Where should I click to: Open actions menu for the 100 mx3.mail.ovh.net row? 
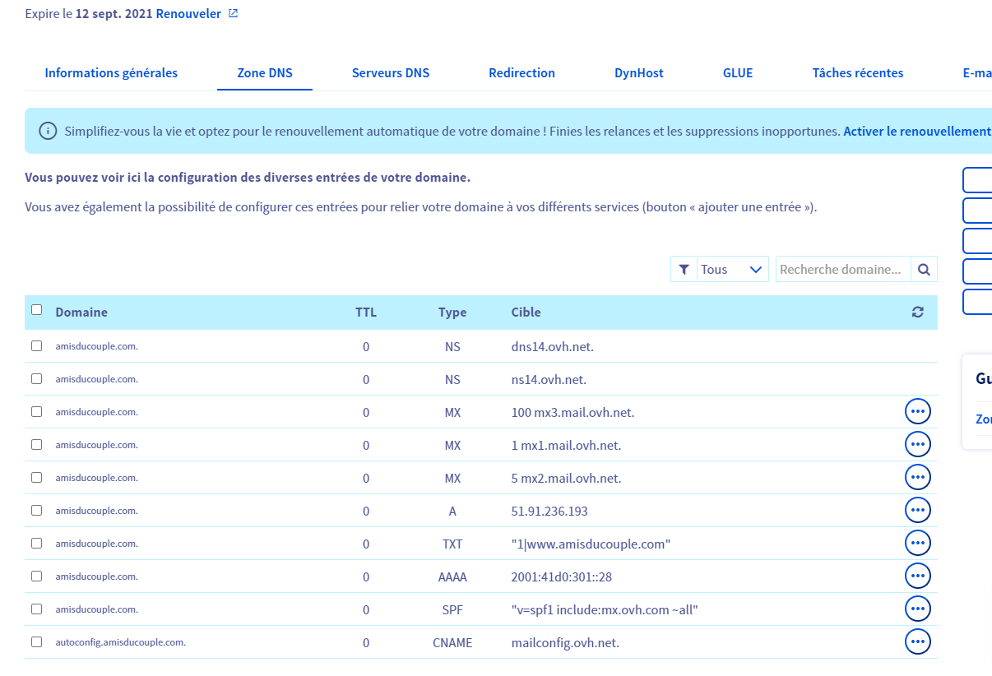point(917,411)
